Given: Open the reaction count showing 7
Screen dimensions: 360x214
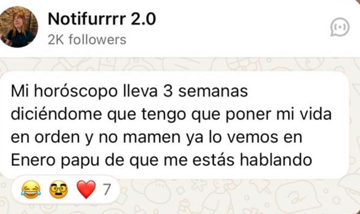Looking at the screenshot, I should pyautogui.click(x=107, y=189).
